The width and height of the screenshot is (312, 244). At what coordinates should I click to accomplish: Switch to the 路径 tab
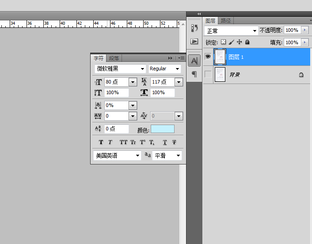point(226,20)
